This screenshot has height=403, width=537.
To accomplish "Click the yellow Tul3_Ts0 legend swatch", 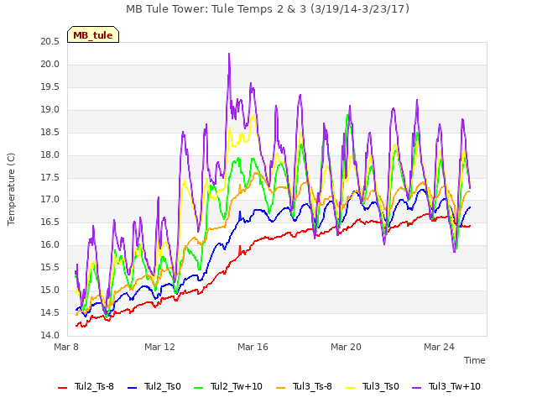I will pos(350,388).
